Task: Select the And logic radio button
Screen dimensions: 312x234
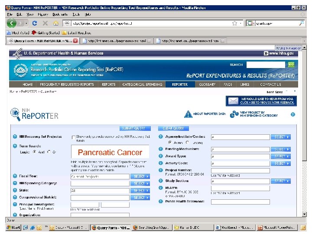Action: click(35, 152)
